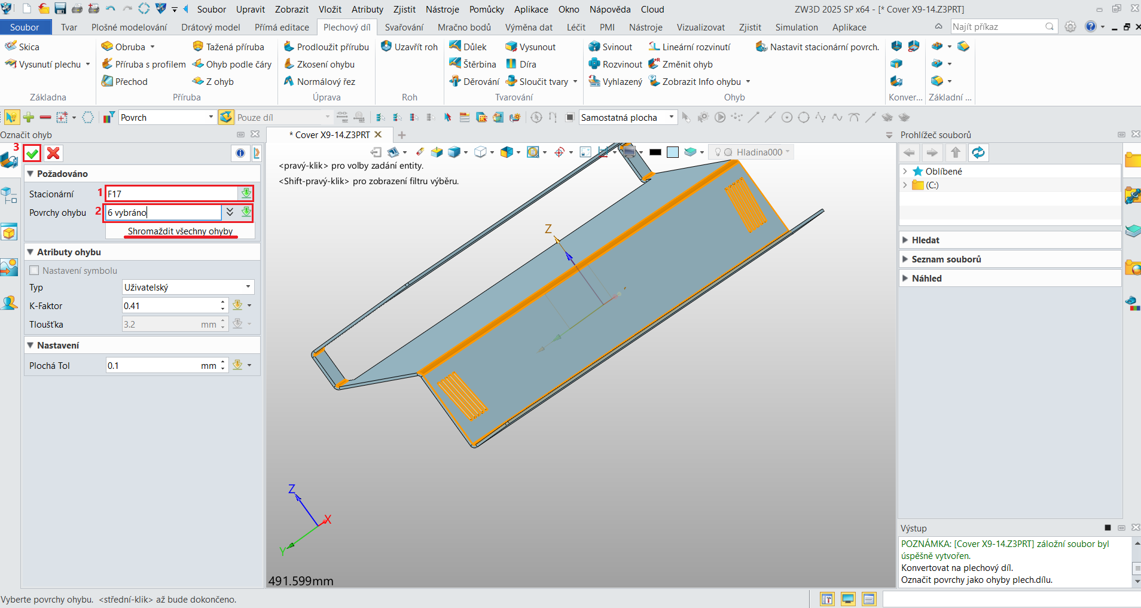The height and width of the screenshot is (608, 1141).
Task: Refresh the file browser panel
Action: pyautogui.click(x=978, y=153)
